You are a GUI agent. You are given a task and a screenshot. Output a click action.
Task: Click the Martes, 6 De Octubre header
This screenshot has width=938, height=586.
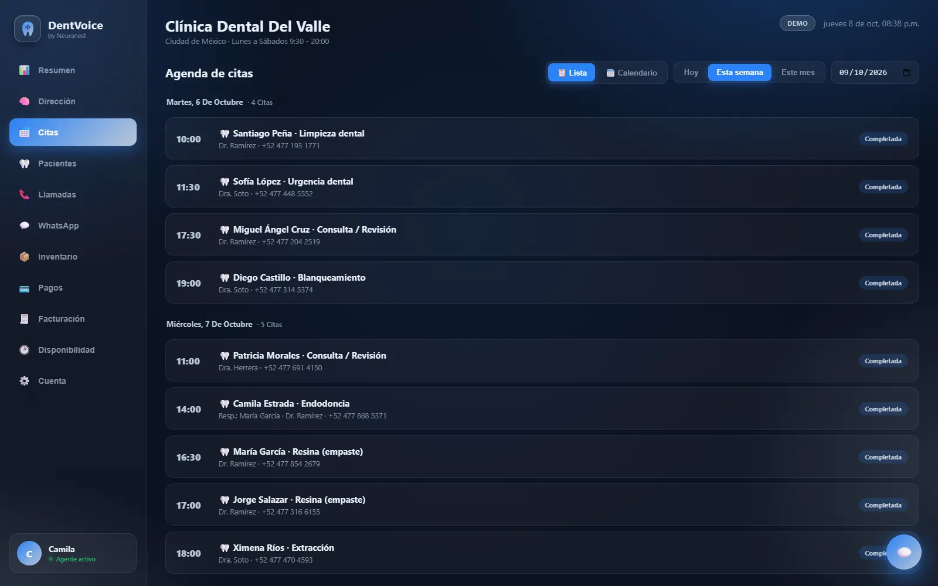205,102
